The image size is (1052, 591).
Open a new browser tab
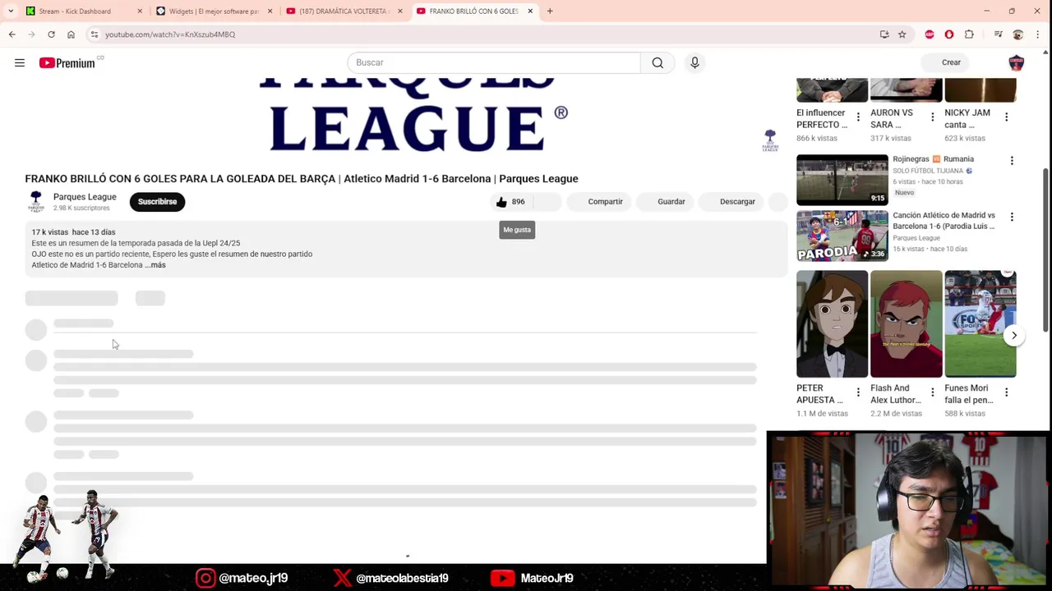tap(550, 11)
